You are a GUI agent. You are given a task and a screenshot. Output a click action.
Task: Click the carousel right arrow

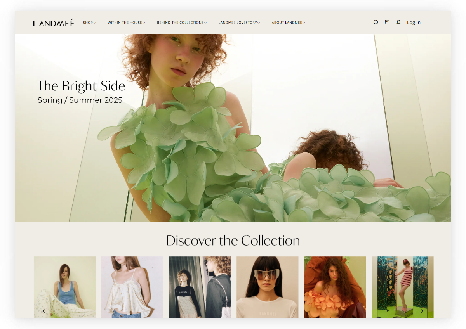tap(422, 311)
